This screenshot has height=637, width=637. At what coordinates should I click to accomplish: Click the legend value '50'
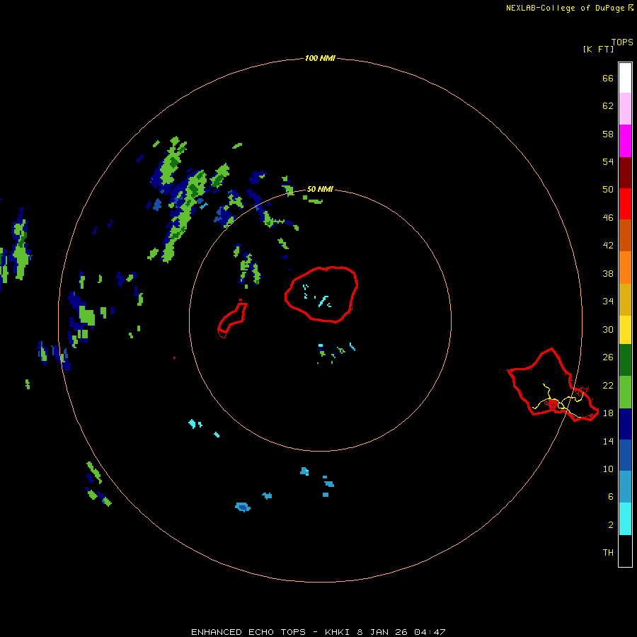[608, 190]
